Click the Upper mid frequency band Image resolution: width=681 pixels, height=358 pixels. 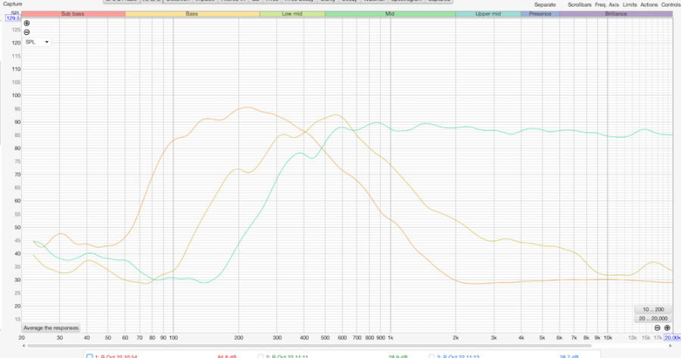coord(488,14)
